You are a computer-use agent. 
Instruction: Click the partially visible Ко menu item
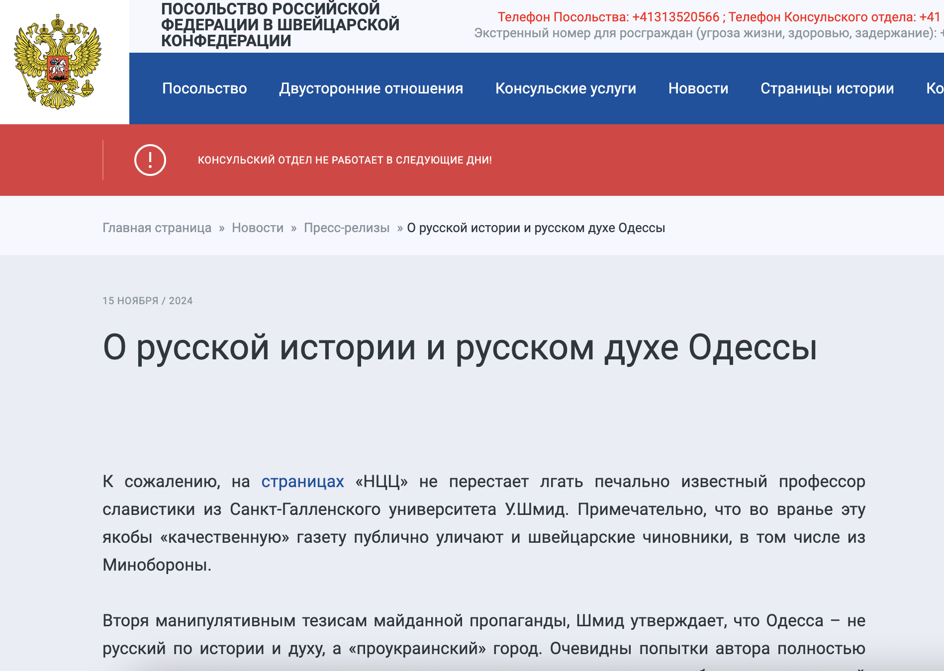tap(934, 88)
